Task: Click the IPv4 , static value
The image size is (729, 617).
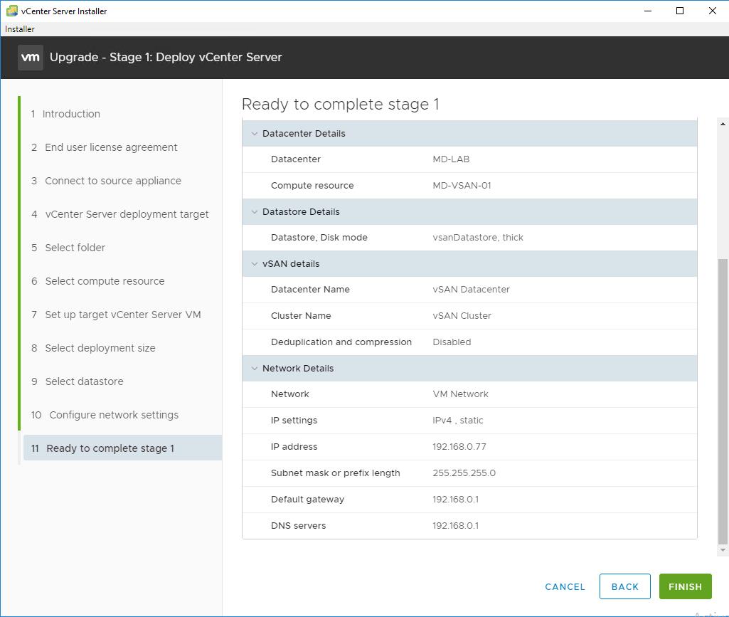Action: tap(457, 421)
